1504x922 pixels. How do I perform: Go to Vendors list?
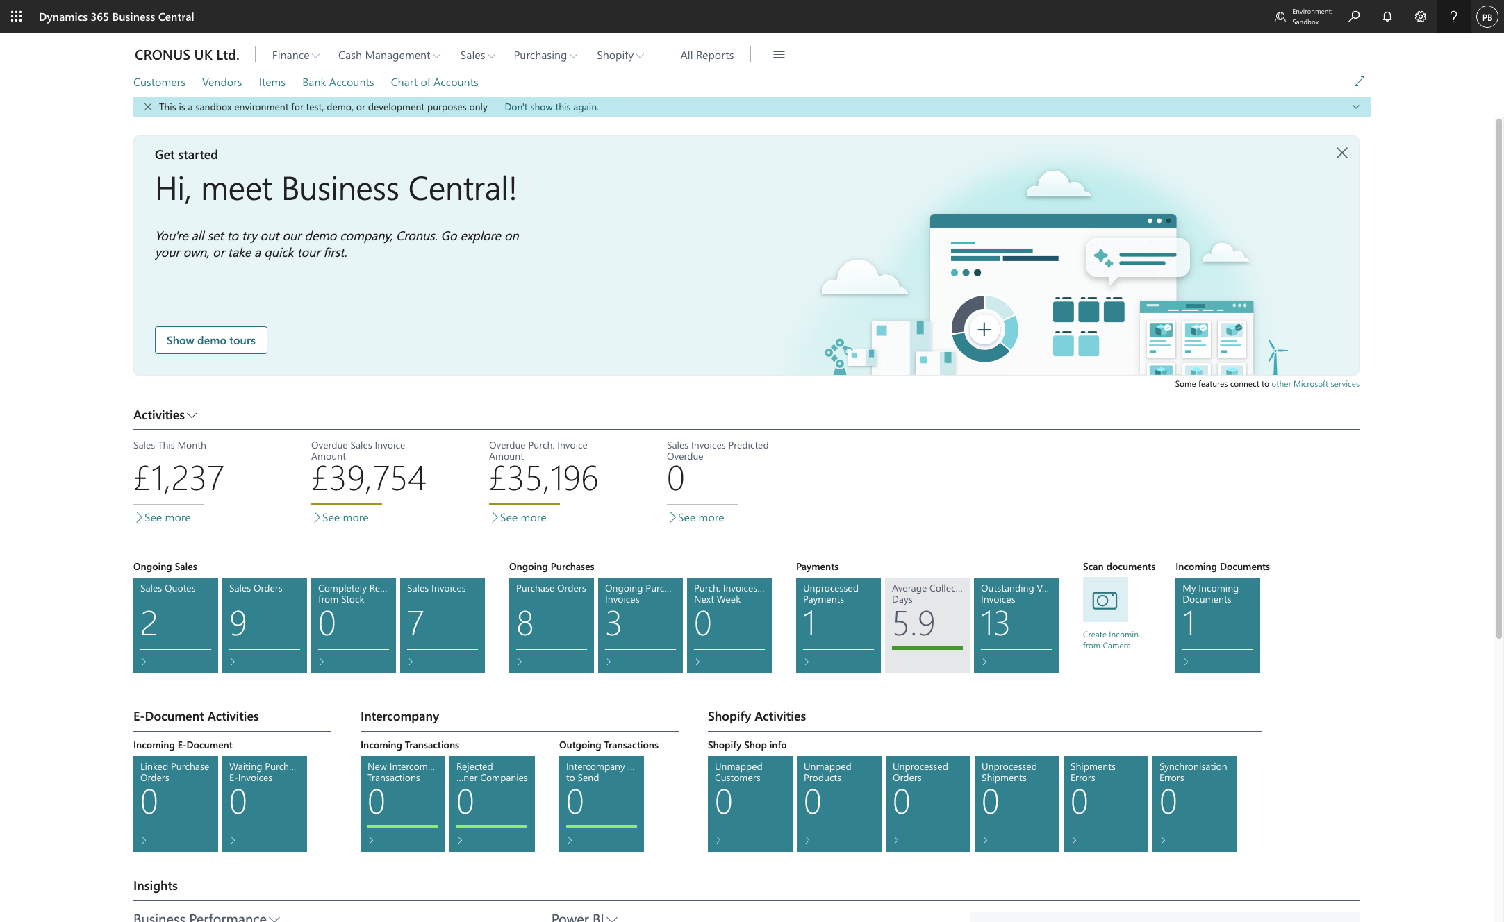click(x=222, y=82)
